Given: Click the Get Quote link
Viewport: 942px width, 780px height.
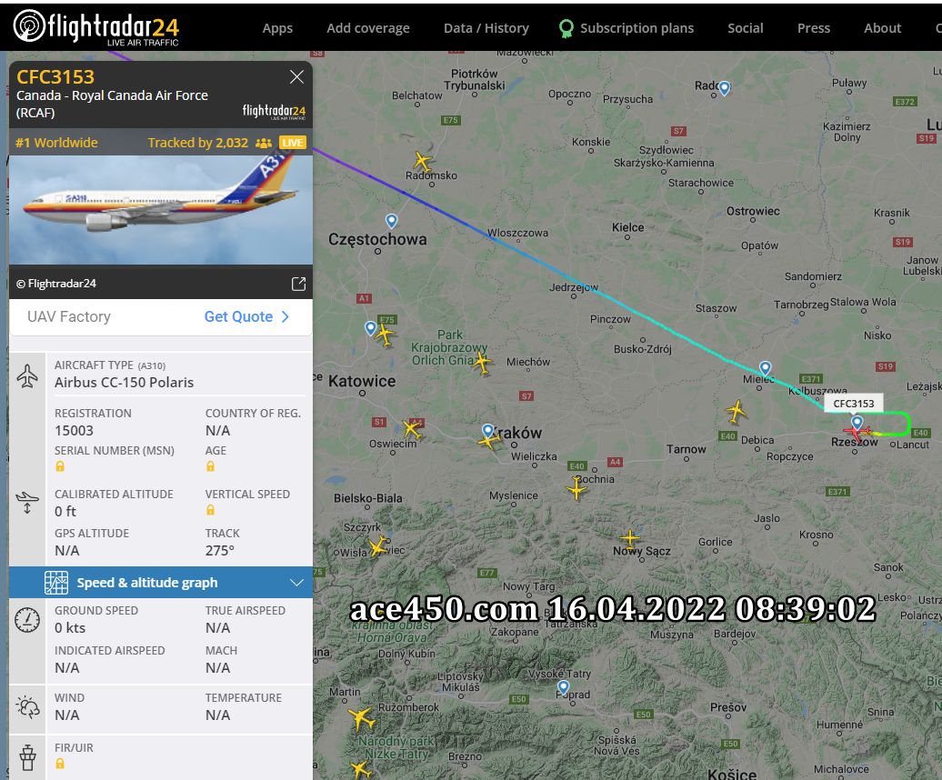Looking at the screenshot, I should pyautogui.click(x=238, y=317).
